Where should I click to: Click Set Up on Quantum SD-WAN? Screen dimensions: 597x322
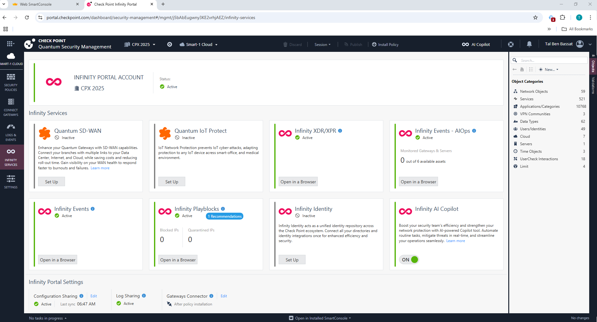(x=51, y=181)
